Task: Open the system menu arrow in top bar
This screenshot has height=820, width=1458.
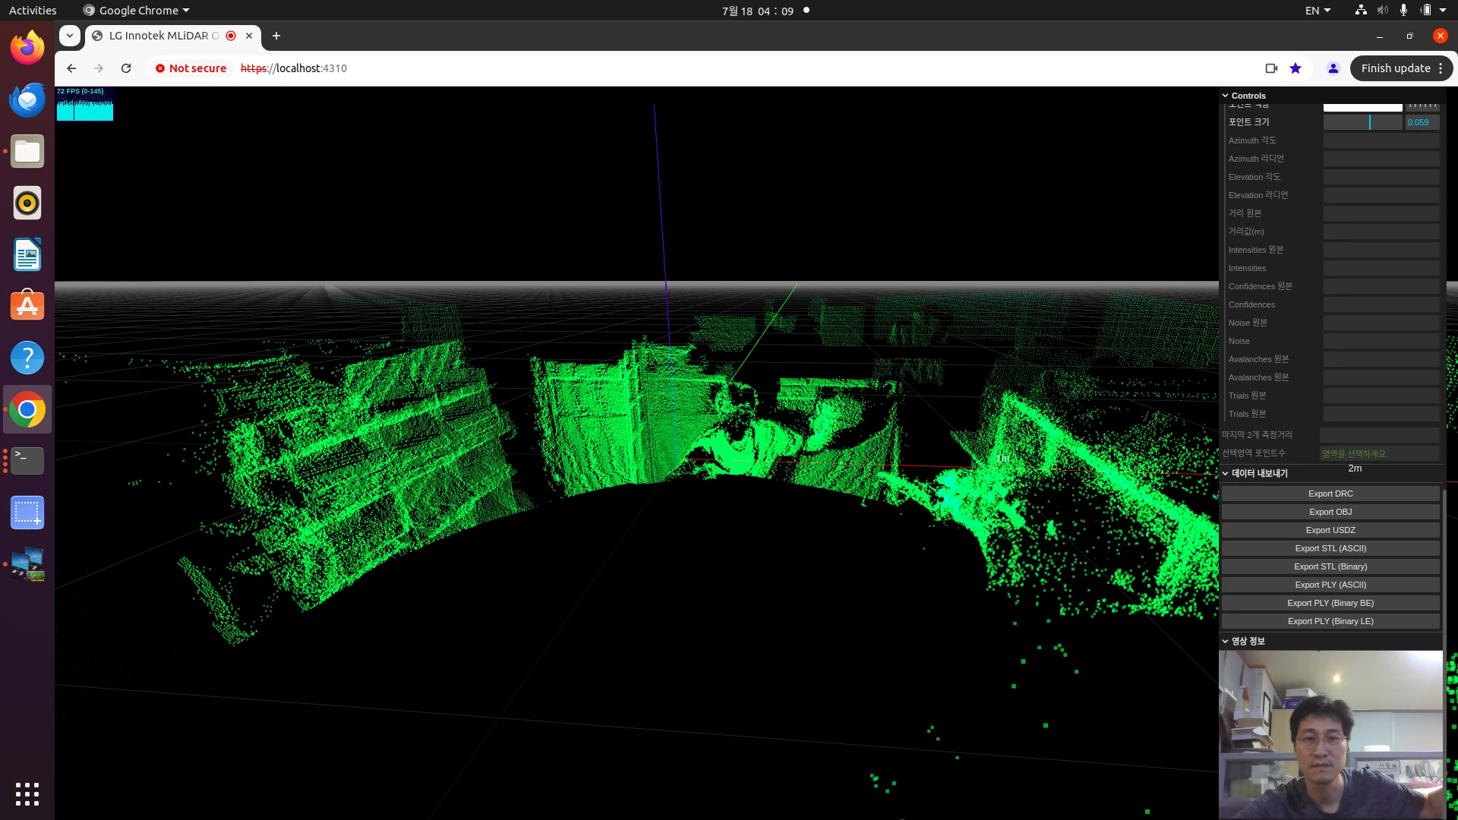Action: [x=1443, y=11]
